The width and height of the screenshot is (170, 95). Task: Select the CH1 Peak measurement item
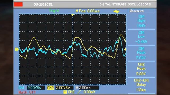pyautogui.click(x=142, y=53)
